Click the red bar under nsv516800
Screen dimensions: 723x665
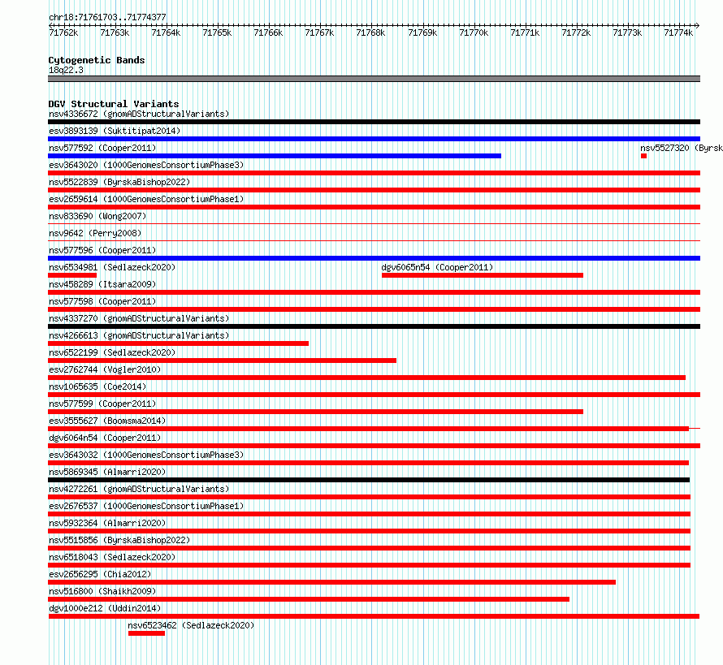(309, 599)
